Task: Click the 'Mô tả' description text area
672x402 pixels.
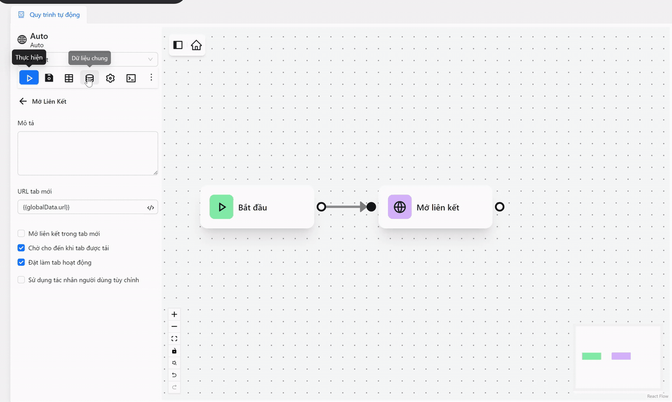Action: coord(88,153)
